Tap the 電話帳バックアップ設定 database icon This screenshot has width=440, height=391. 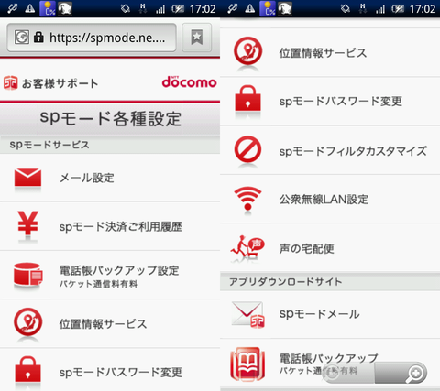point(28,274)
